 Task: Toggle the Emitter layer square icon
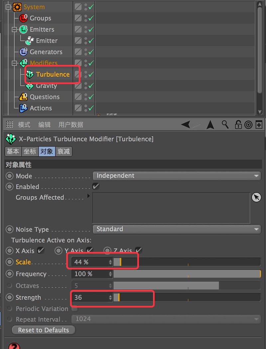coord(78,41)
